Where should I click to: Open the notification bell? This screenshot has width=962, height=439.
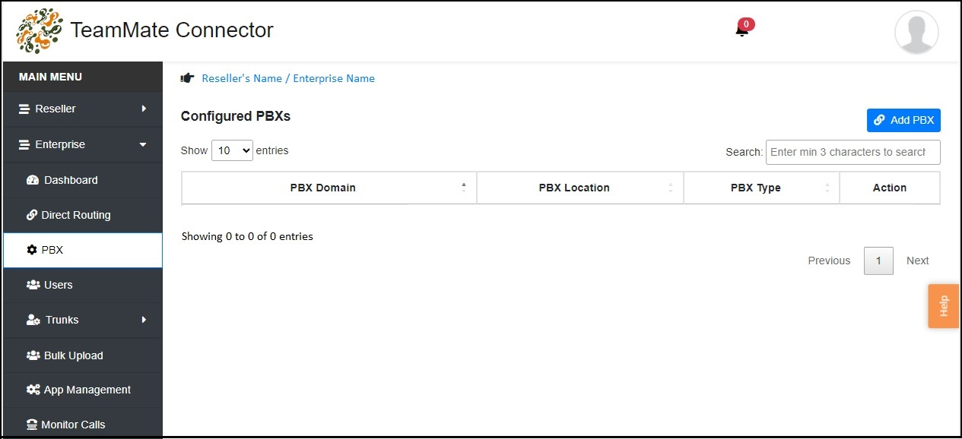(741, 30)
